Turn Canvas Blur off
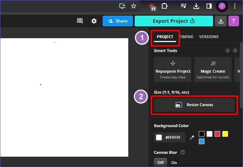Screen dimensions: 243x167 160,163
